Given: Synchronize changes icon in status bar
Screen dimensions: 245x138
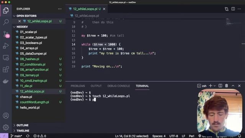Looking at the screenshot, I should tap(28, 136).
